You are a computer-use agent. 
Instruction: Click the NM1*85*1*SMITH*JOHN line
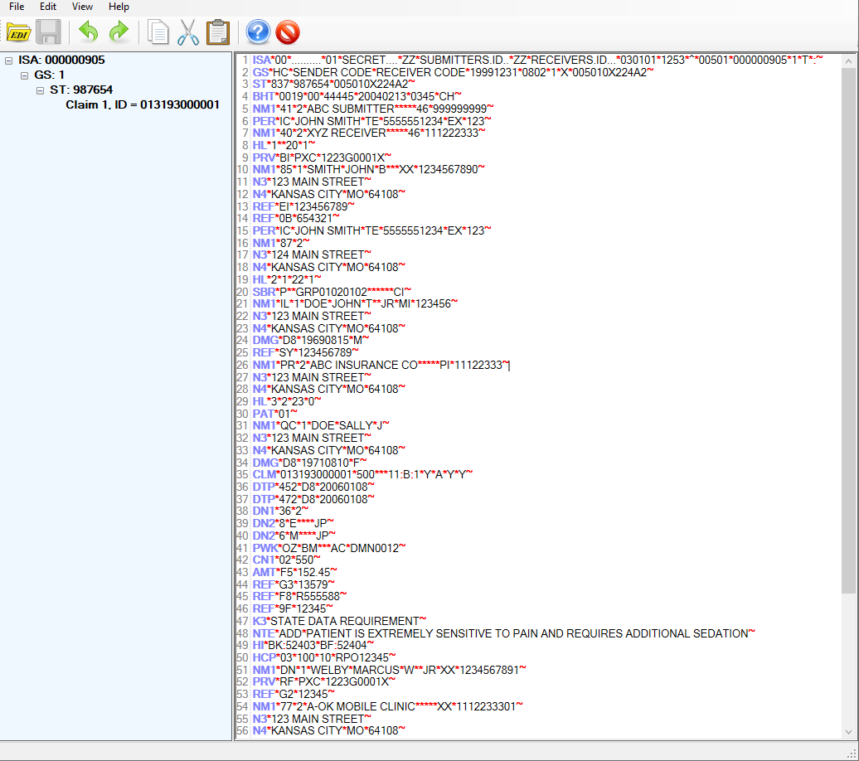[369, 170]
